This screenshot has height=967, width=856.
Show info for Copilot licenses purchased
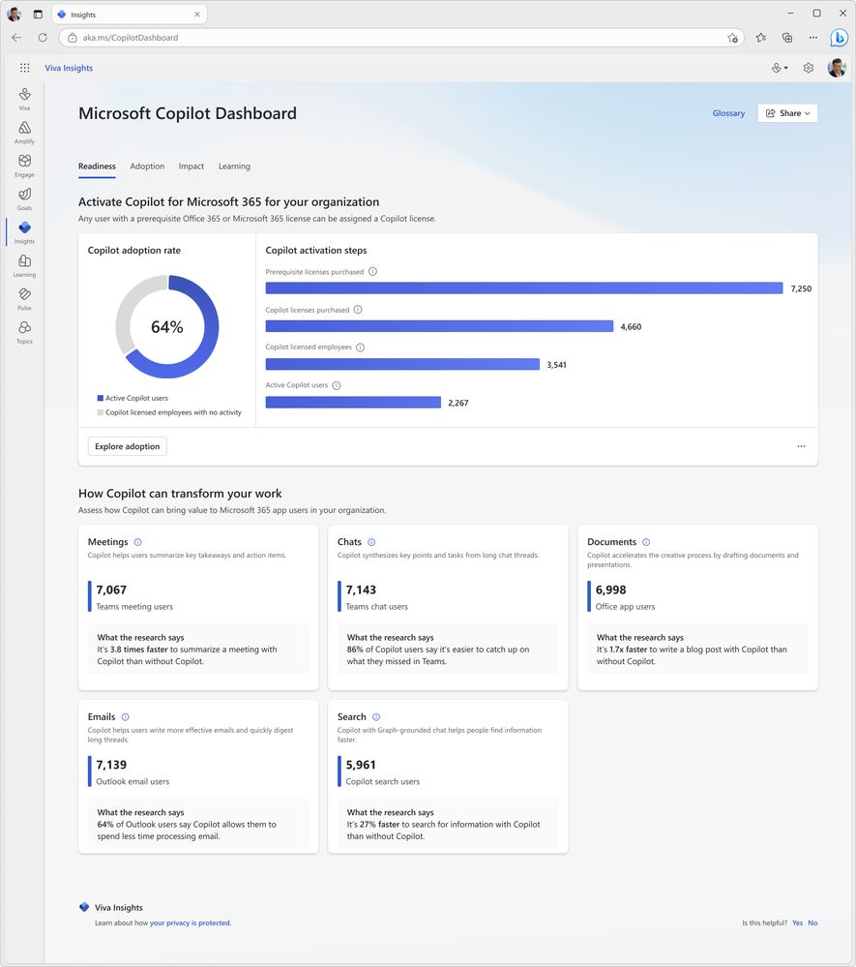(x=358, y=310)
